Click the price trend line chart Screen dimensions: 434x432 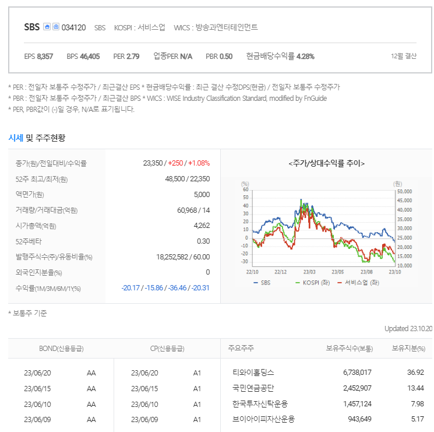(323, 229)
